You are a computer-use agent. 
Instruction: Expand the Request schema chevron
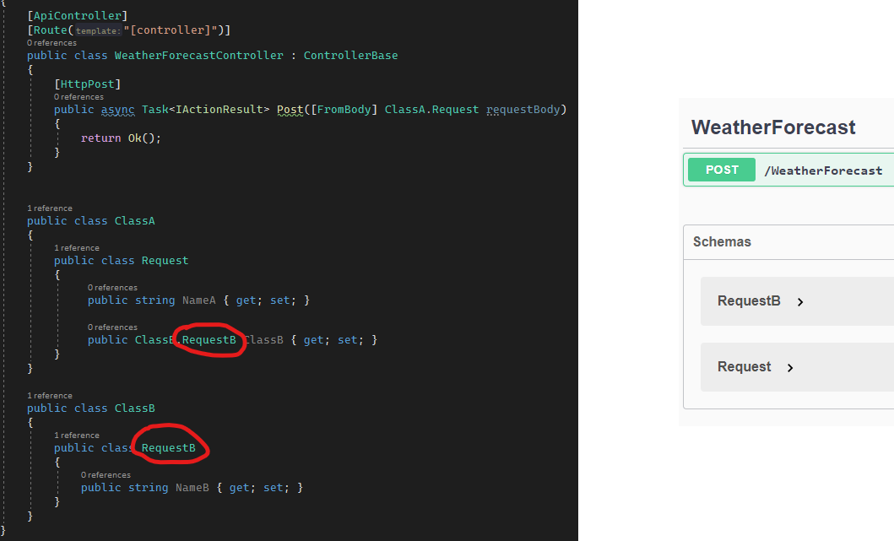[790, 368]
